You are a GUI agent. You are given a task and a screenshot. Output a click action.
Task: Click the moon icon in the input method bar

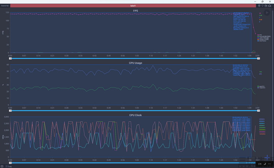(264, 164)
